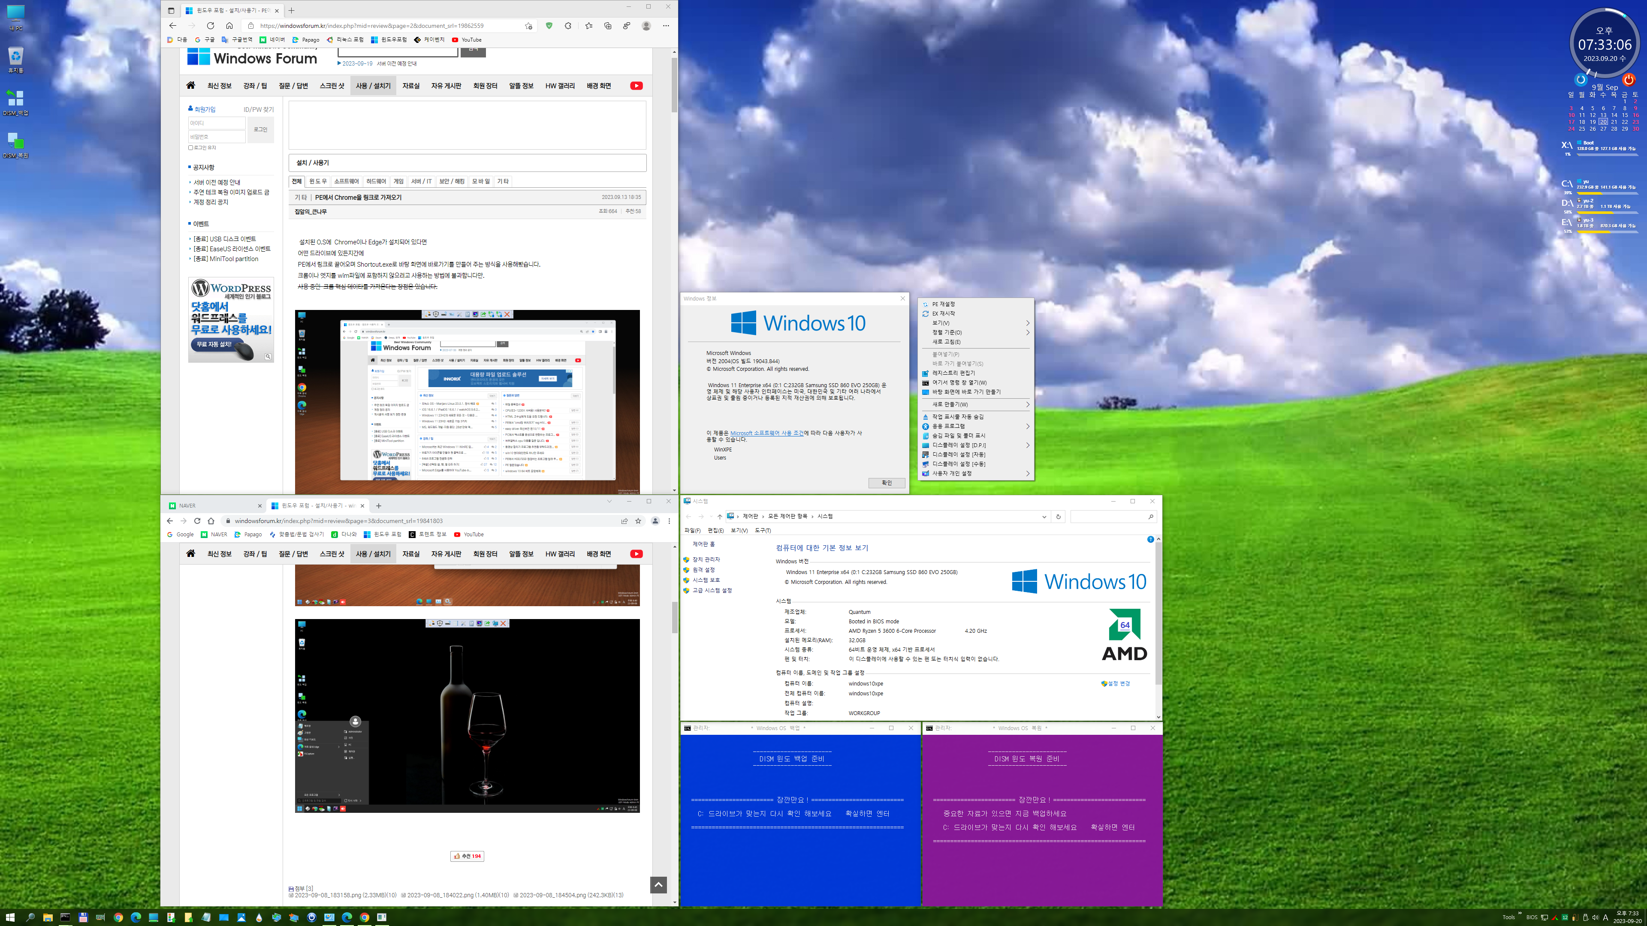
Task: Open the DISM_백업 desktop icon
Action: click(x=15, y=102)
